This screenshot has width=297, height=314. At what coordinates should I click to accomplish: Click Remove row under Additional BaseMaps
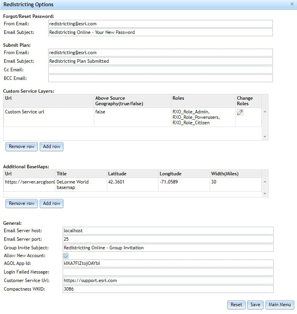point(21,203)
